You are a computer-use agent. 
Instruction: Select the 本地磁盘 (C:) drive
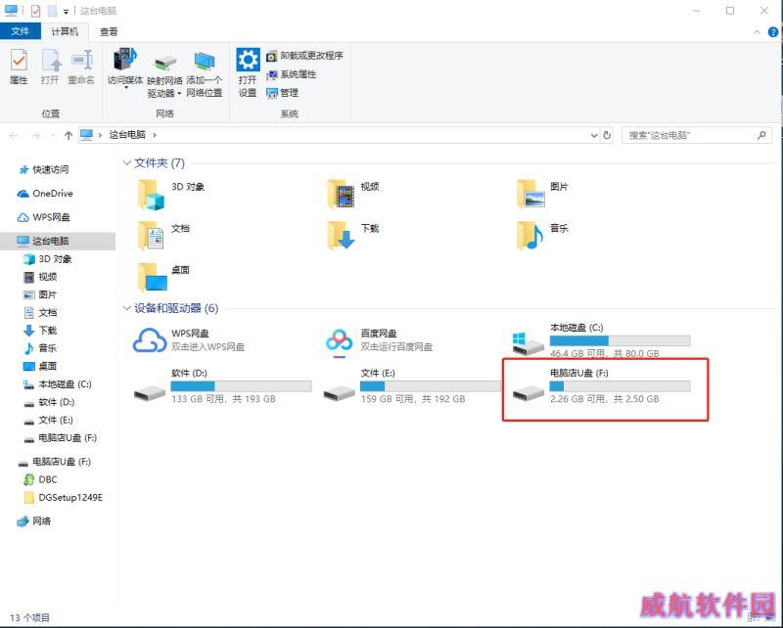click(x=602, y=340)
